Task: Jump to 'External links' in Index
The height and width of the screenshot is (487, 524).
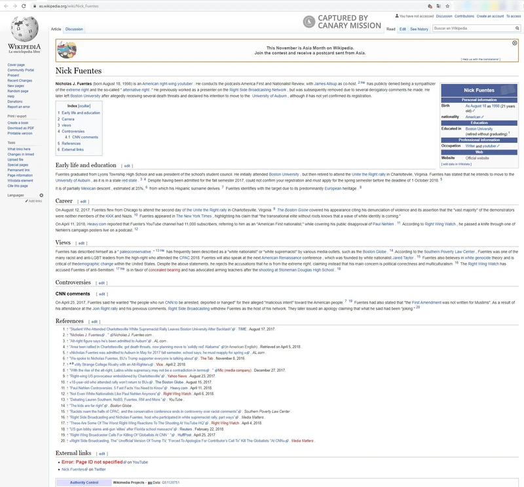Action: tap(73, 149)
